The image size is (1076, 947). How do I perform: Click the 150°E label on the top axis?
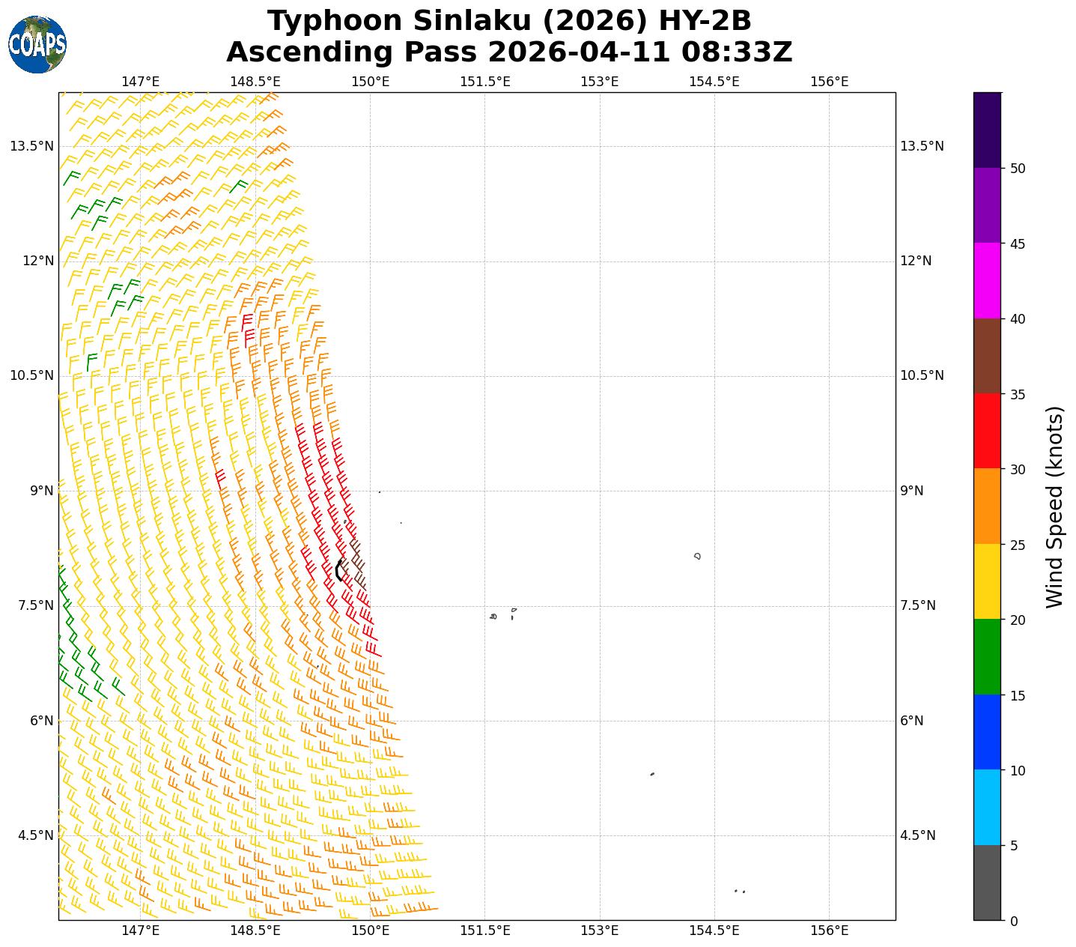pyautogui.click(x=370, y=81)
